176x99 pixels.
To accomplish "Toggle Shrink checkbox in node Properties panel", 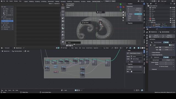I will point(127,69).
